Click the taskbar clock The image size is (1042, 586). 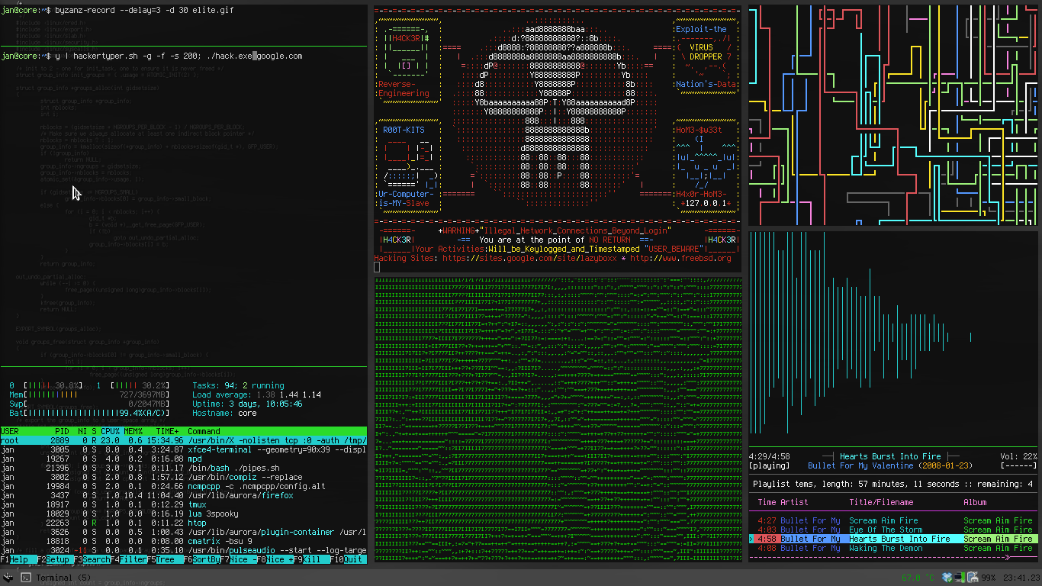(1021, 578)
